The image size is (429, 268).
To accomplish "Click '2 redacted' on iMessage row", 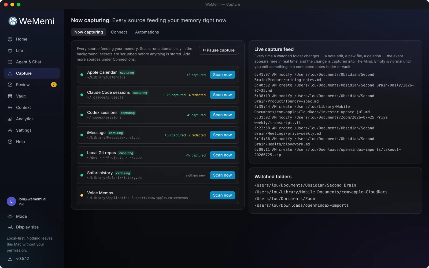I will tap(197, 135).
